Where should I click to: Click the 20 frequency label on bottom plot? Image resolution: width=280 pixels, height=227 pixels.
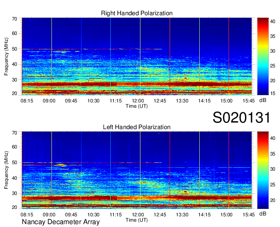click(14, 207)
